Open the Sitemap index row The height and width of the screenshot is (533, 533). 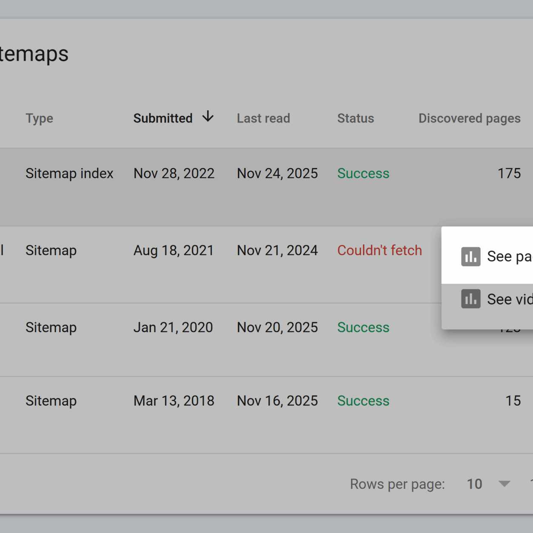(x=69, y=174)
